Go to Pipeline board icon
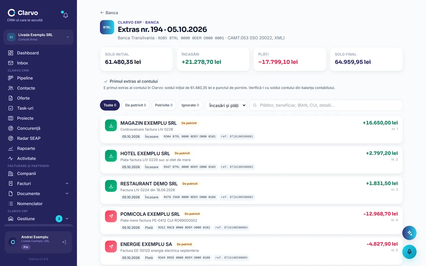This screenshot has height=266, width=426. click(11, 78)
